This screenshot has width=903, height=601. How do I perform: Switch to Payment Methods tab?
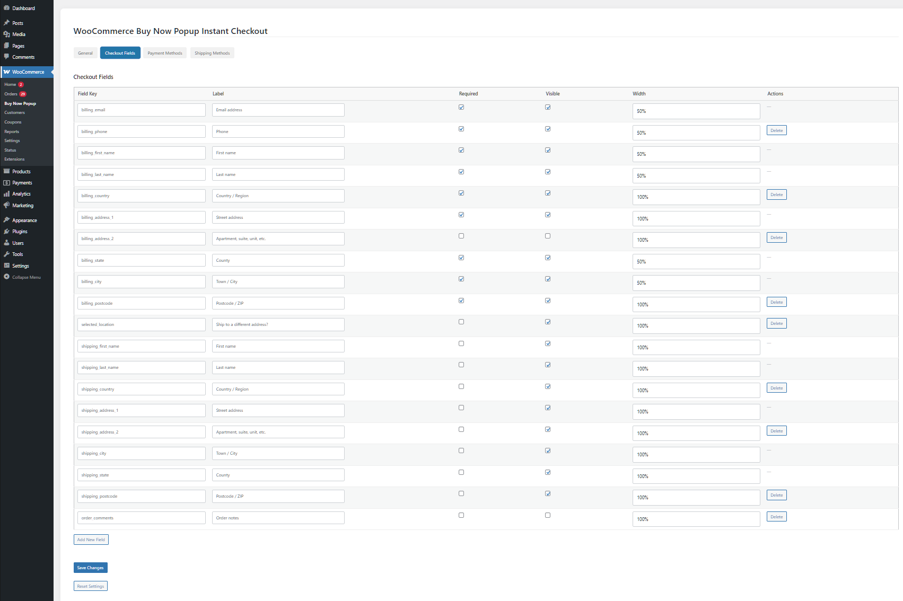tap(165, 53)
